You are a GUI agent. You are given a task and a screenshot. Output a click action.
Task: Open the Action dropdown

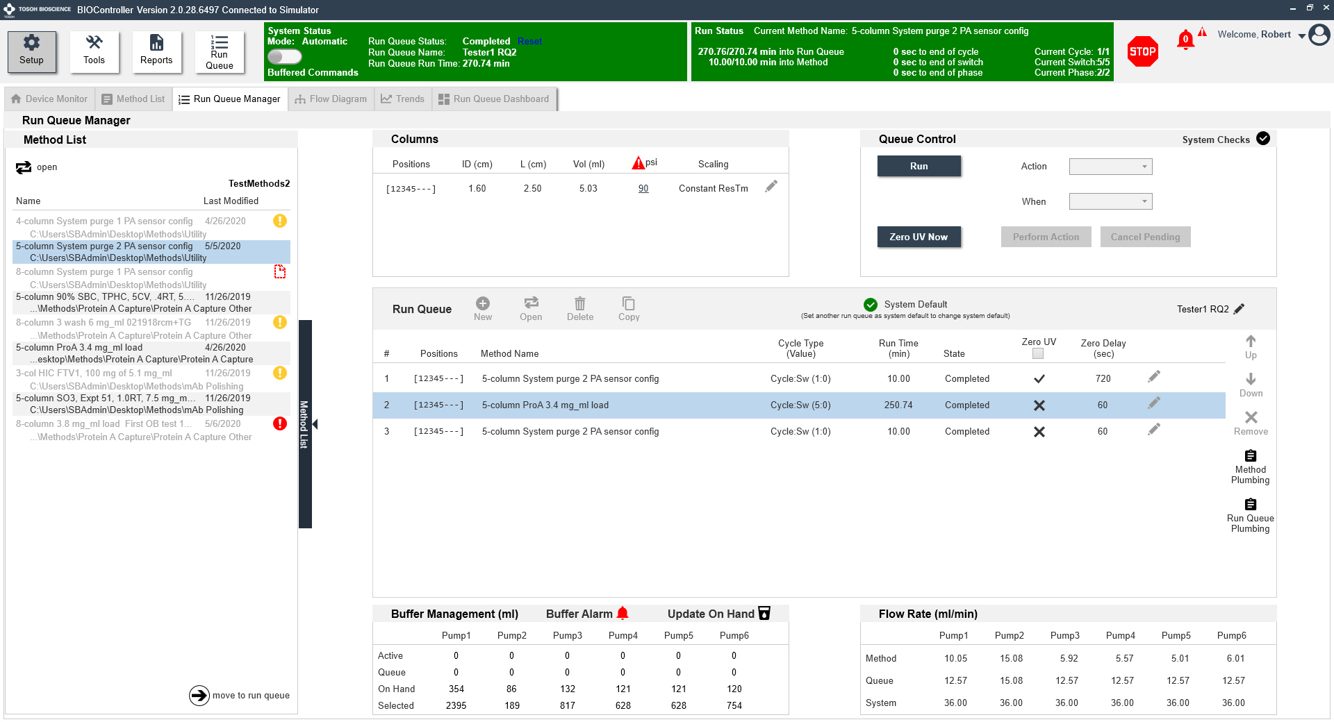point(1110,167)
